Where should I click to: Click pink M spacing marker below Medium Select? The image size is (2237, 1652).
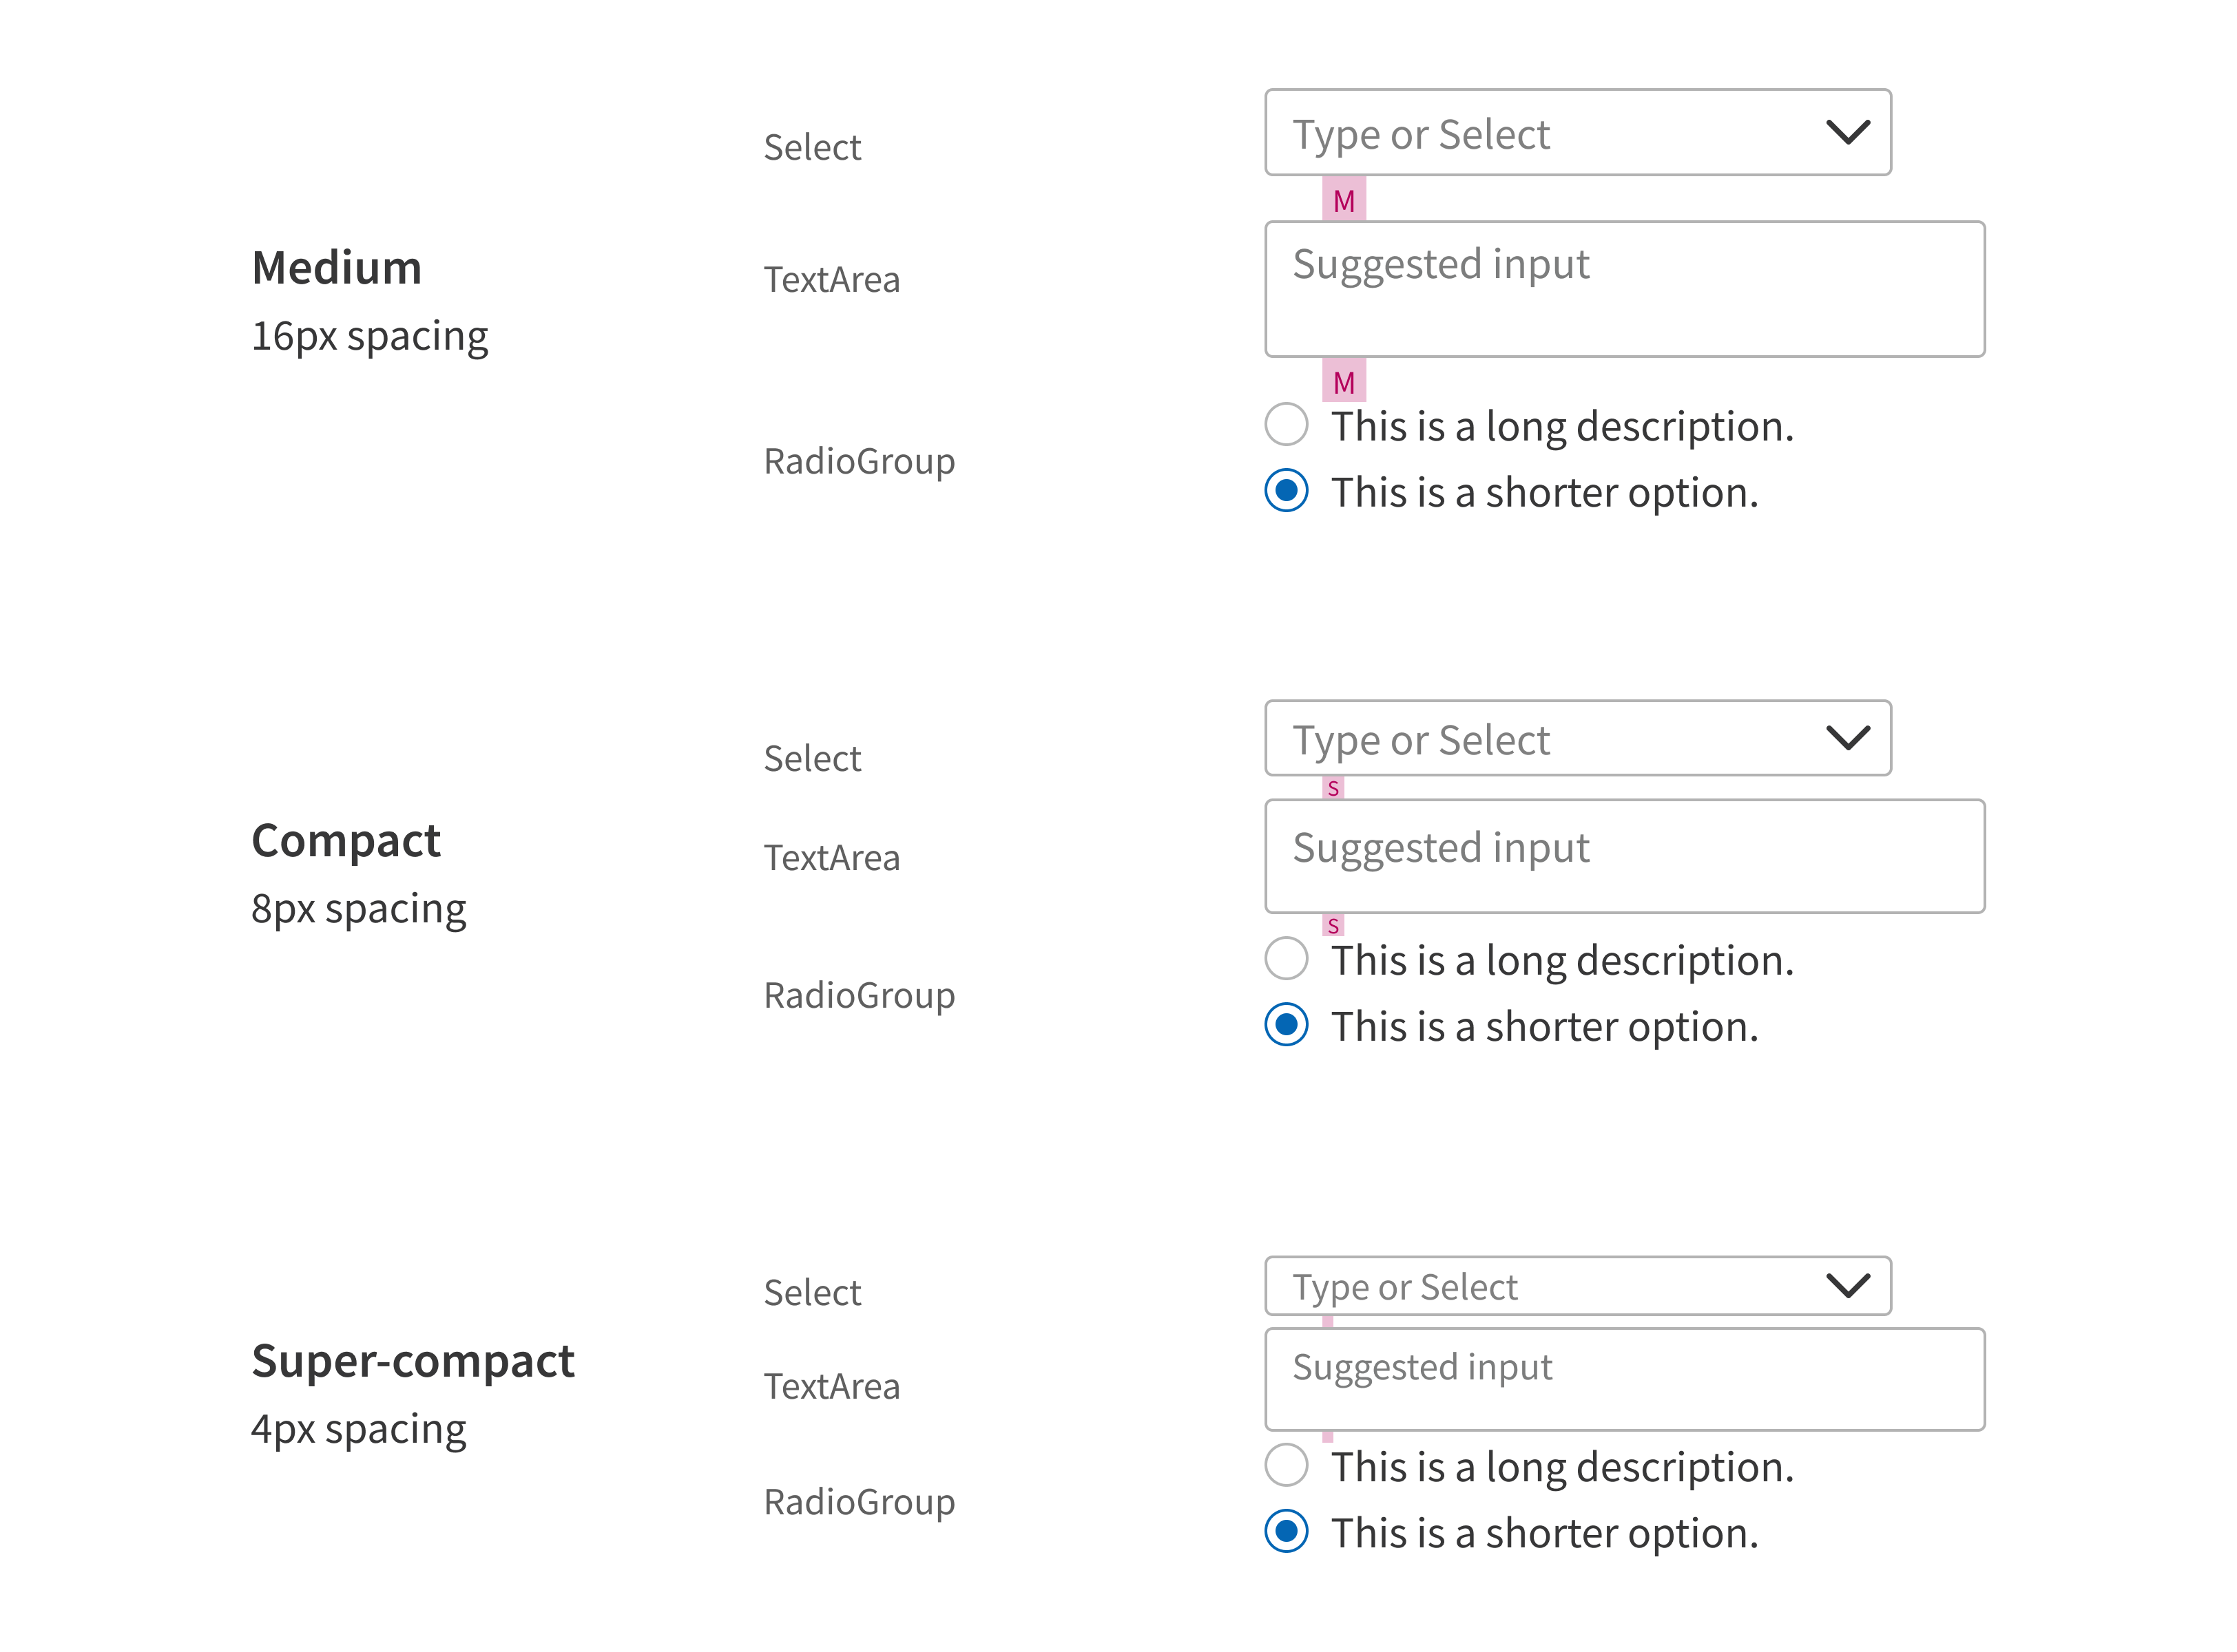[1342, 198]
